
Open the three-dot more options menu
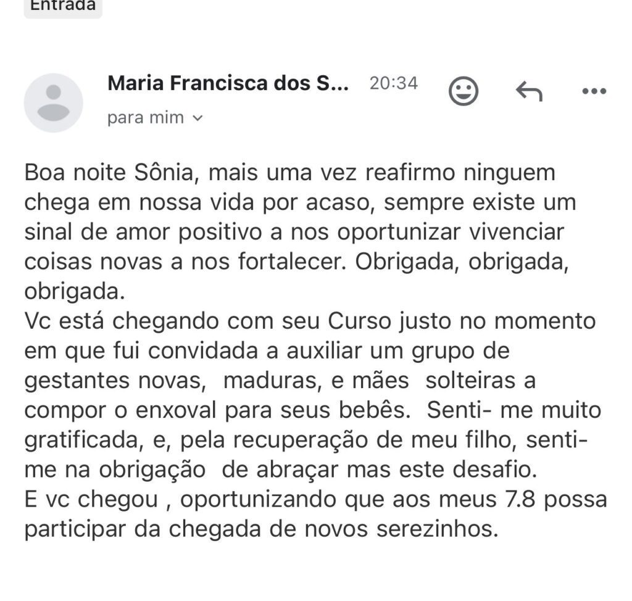(594, 91)
